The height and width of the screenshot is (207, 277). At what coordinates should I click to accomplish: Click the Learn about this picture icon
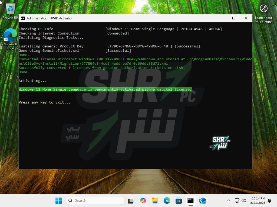pyautogui.click(x=263, y=13)
